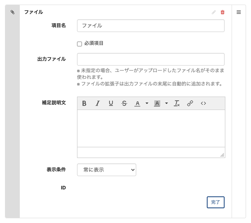This screenshot has width=251, height=223.
Task: Open code view in editor toolbar
Action: [203, 103]
